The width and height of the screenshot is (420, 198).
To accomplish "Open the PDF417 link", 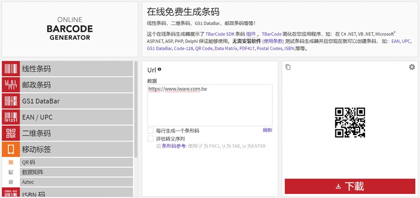I will (247, 49).
